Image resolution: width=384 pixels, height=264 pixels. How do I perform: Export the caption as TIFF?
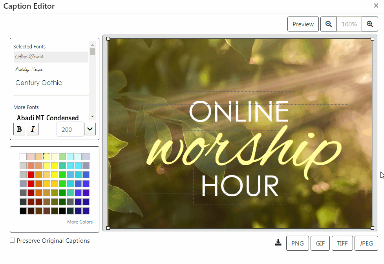click(342, 243)
